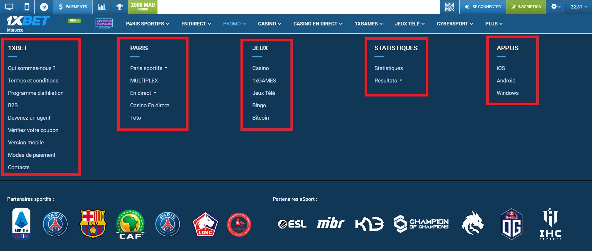Expand the Paris sportifs footer submenu
This screenshot has height=251, width=592.
click(166, 68)
